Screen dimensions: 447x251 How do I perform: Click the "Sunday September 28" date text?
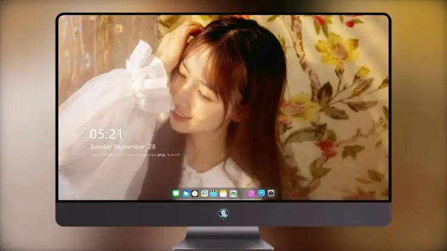coord(123,147)
